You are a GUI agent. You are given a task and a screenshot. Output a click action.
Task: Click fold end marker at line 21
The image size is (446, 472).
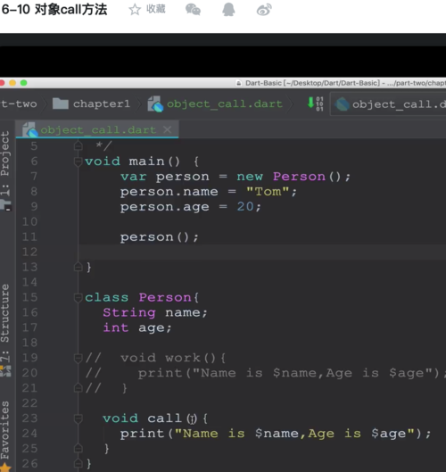coord(78,388)
